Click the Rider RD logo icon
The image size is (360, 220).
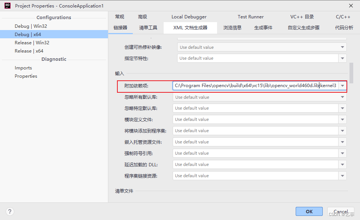point(8,6)
